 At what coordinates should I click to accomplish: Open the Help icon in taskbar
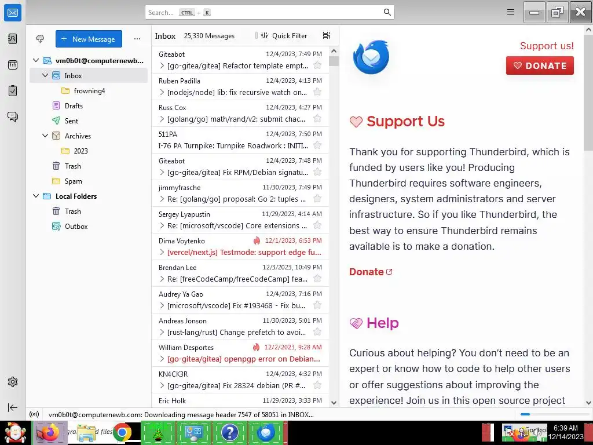(229, 433)
